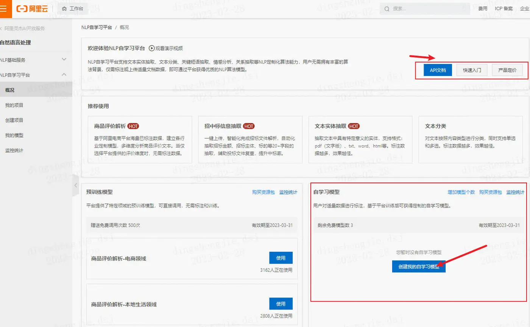This screenshot has width=530, height=327.
Task: Click the workbench home icon
Action: (x=64, y=9)
